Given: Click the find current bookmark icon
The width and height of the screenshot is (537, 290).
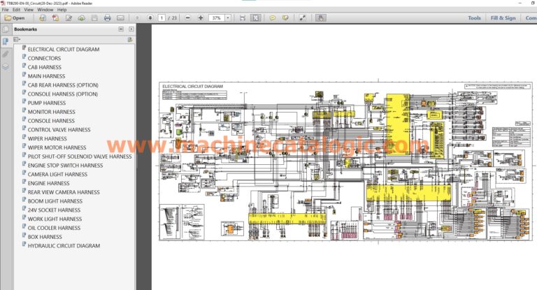Looking at the screenshot, I should (x=130, y=40).
